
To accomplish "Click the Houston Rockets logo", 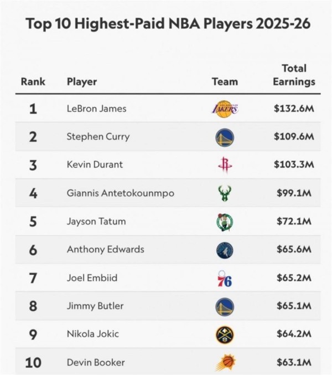I will click(224, 165).
